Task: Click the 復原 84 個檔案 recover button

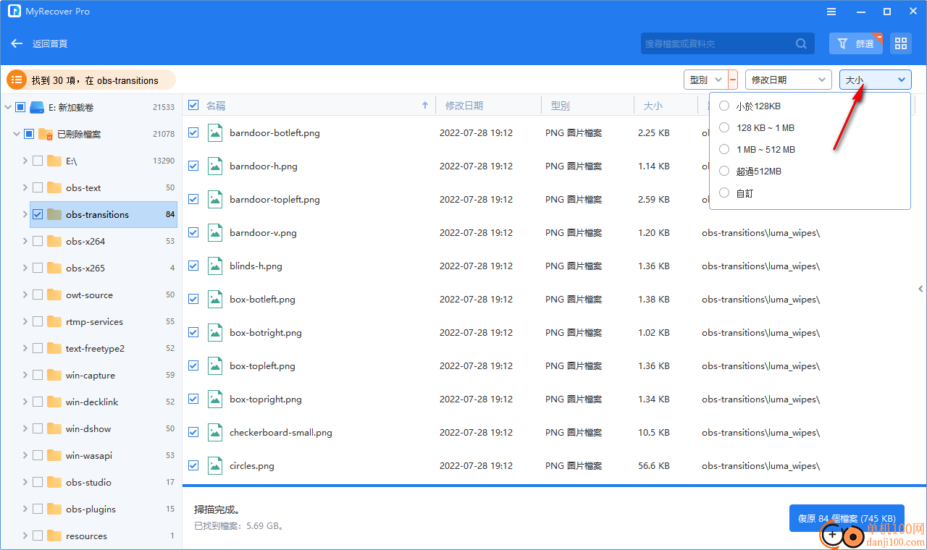Action: coord(847,518)
